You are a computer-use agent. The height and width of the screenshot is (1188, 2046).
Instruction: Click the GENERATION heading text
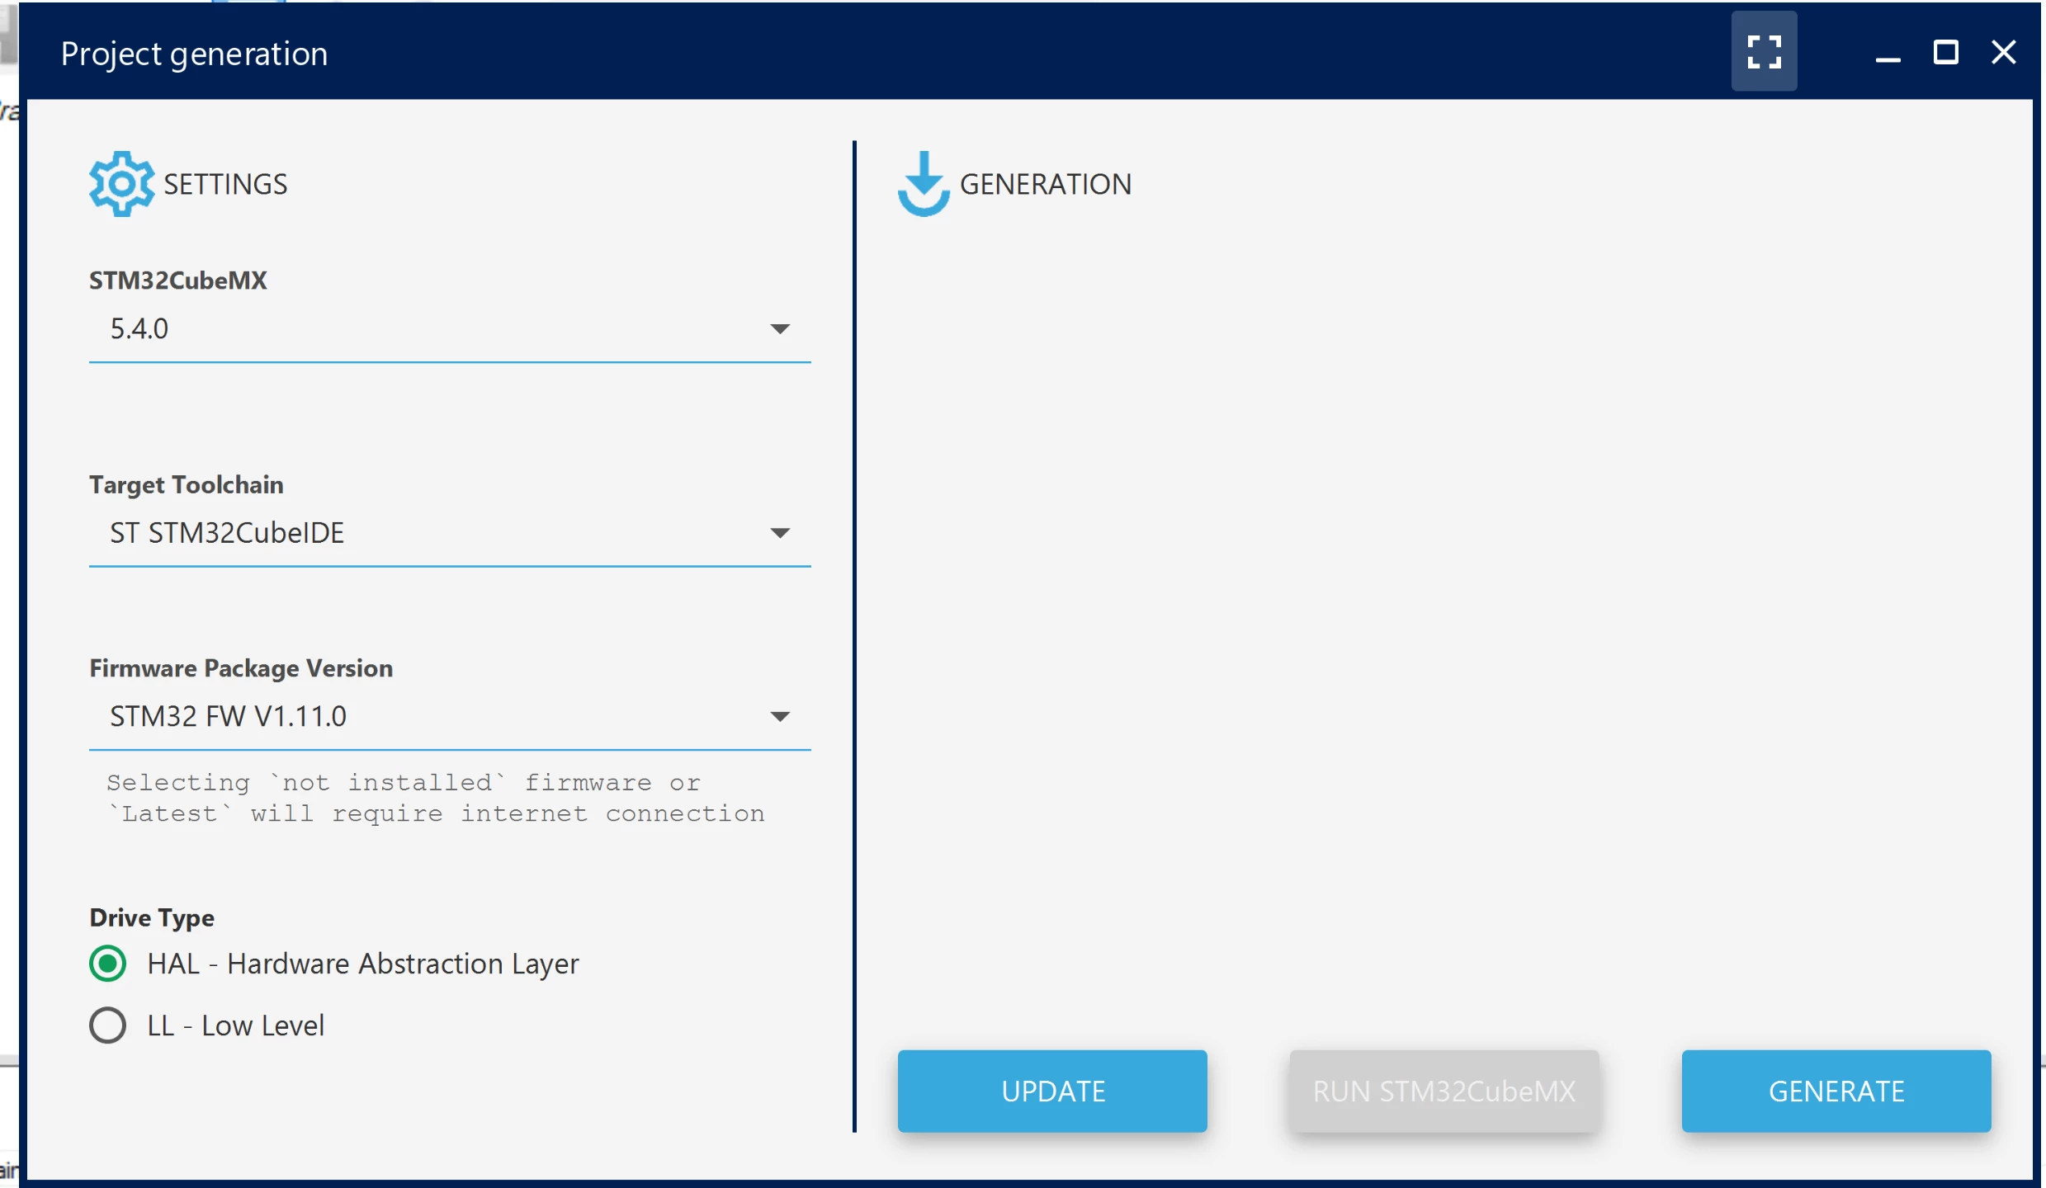[x=1046, y=184]
